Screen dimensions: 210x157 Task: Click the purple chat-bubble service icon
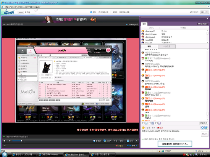point(159,123)
